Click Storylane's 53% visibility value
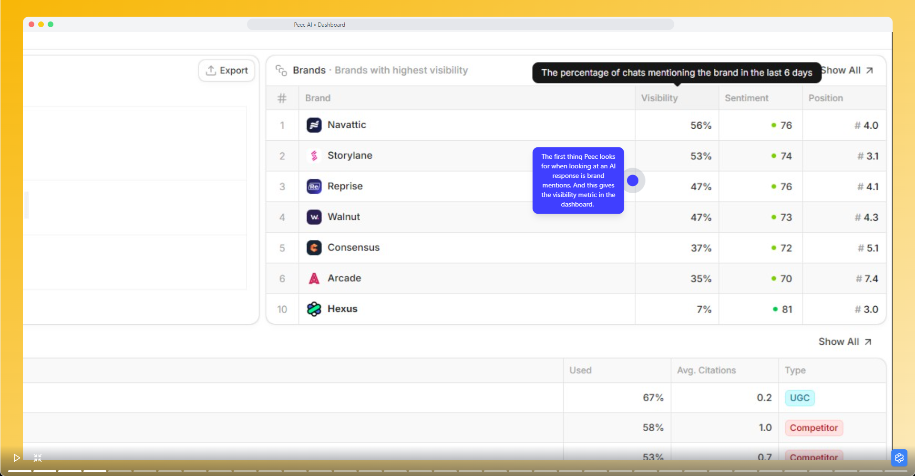 [700, 156]
